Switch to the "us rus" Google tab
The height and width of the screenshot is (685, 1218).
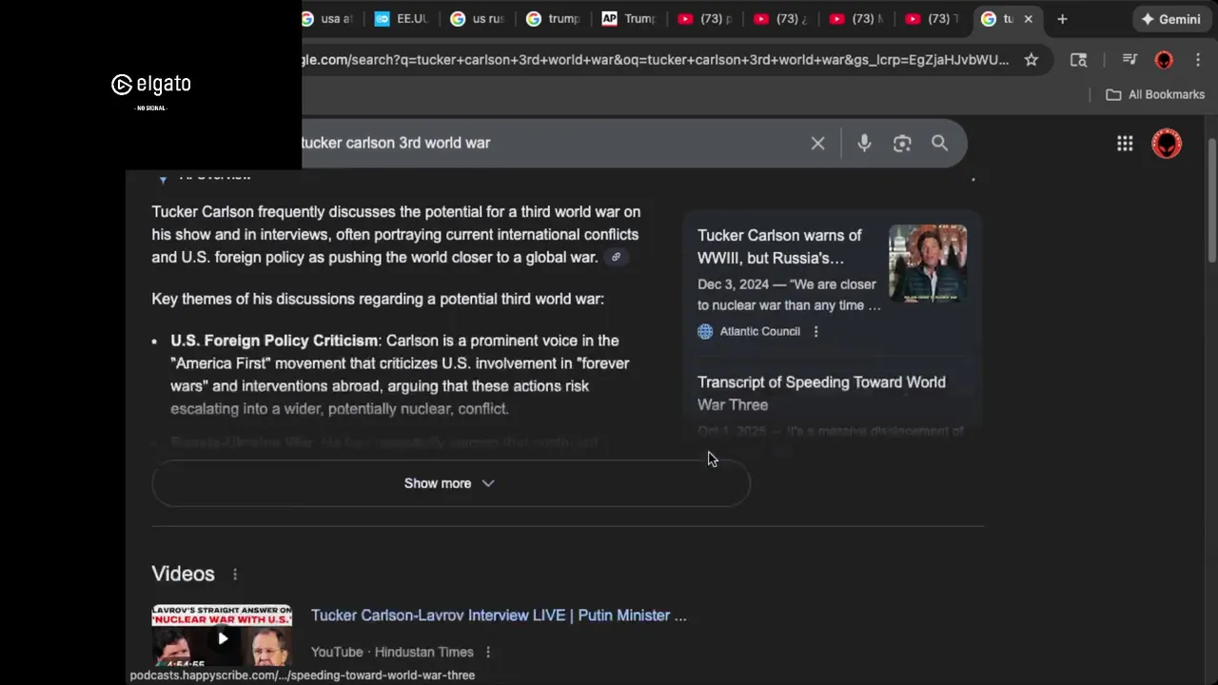coord(477,19)
